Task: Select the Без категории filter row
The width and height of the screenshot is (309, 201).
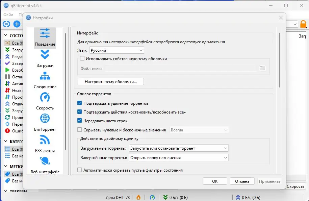Action: tap(14, 156)
